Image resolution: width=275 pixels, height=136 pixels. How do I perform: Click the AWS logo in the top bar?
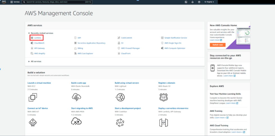point(4,2)
